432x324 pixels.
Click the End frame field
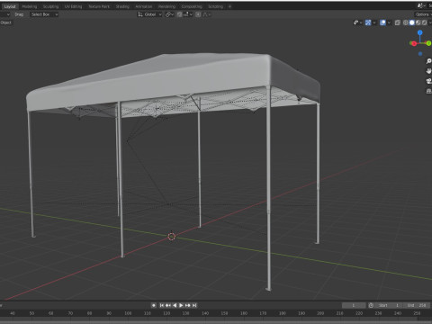(416, 305)
